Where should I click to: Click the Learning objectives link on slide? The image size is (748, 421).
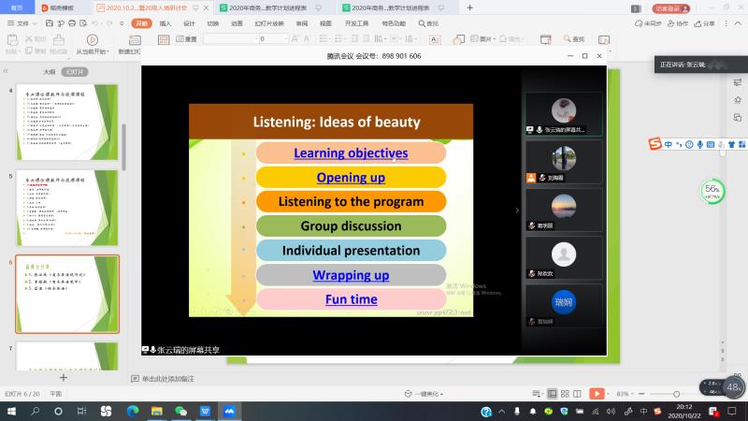tap(351, 152)
